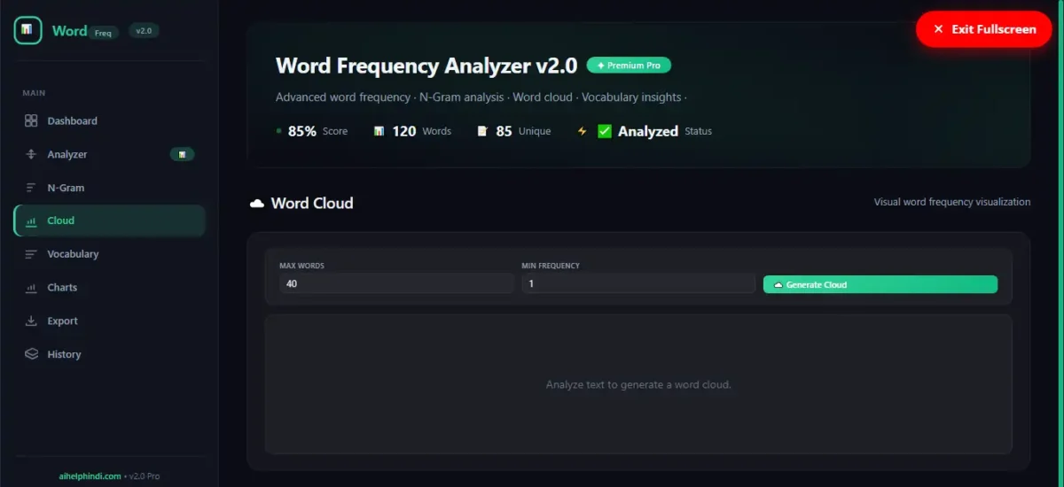This screenshot has height=487, width=1064.
Task: Focus the Max Words input field
Action: [396, 283]
